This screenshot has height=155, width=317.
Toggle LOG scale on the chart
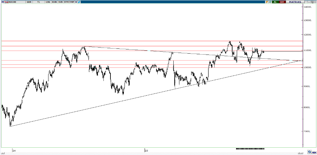[x=48, y=2]
